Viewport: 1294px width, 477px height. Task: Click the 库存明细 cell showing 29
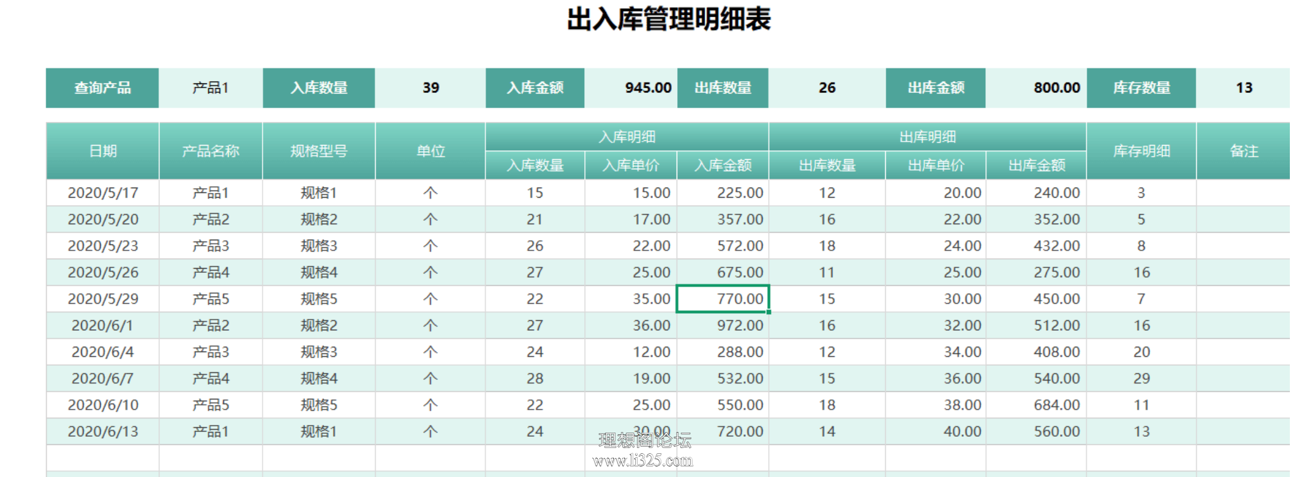1141,378
